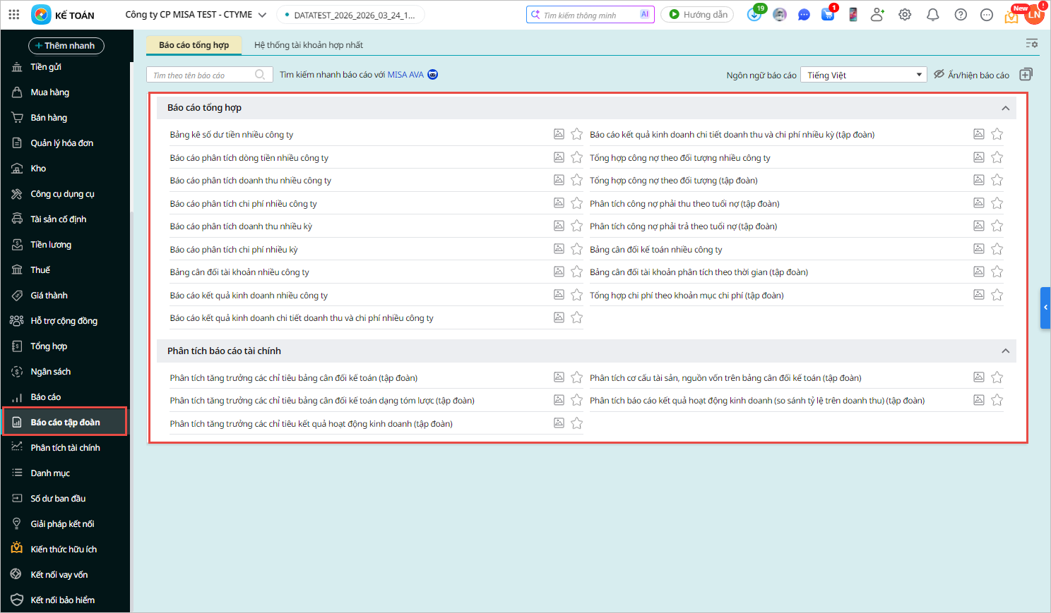Click the app grid launcher icon
This screenshot has width=1051, height=613.
coord(14,15)
